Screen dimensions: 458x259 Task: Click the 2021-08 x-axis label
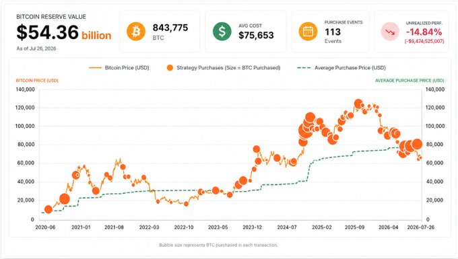click(114, 227)
